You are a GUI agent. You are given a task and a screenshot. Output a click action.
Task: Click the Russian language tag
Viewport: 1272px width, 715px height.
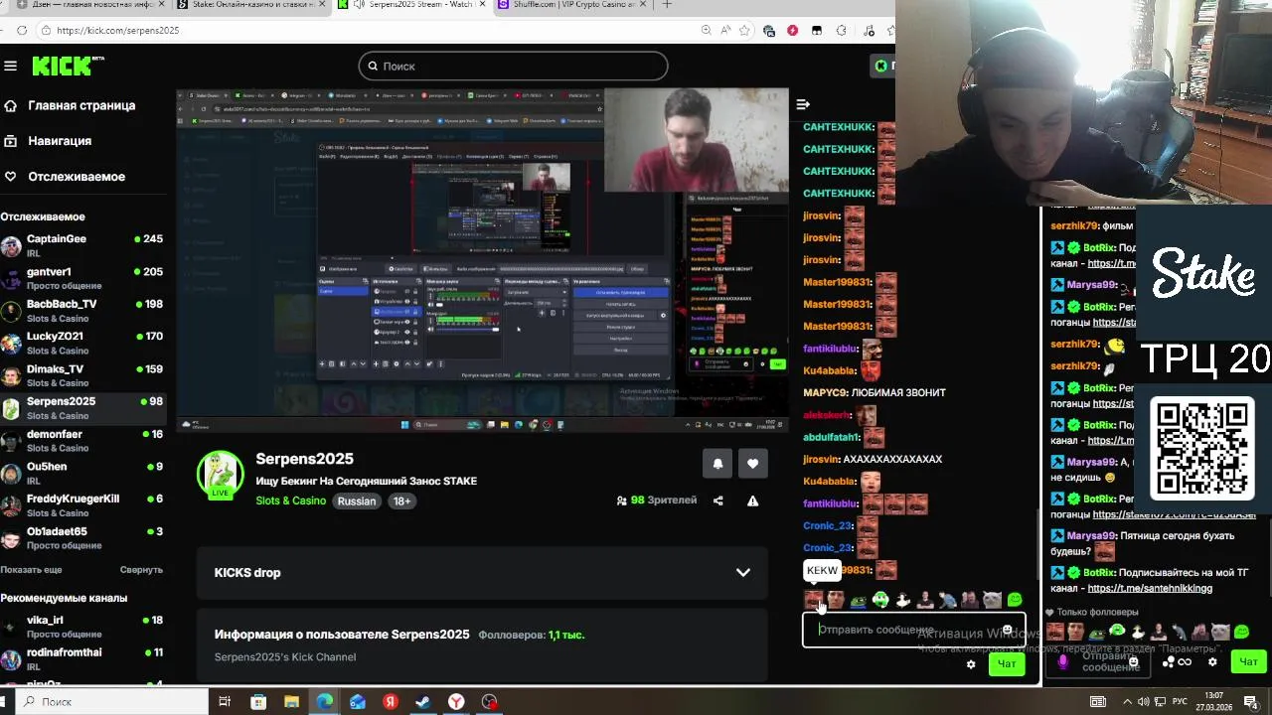[x=357, y=501]
